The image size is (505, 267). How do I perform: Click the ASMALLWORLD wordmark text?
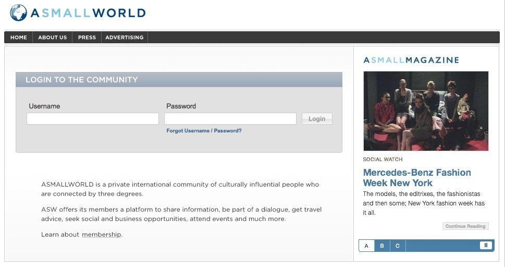point(88,13)
